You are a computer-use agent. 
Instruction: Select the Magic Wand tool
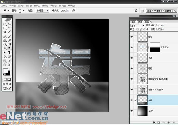(x=9, y=28)
